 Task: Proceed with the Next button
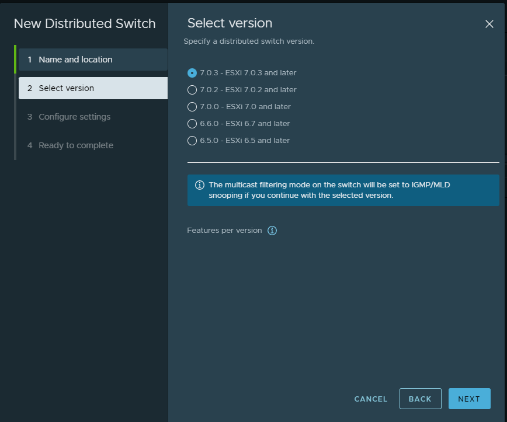pos(469,399)
